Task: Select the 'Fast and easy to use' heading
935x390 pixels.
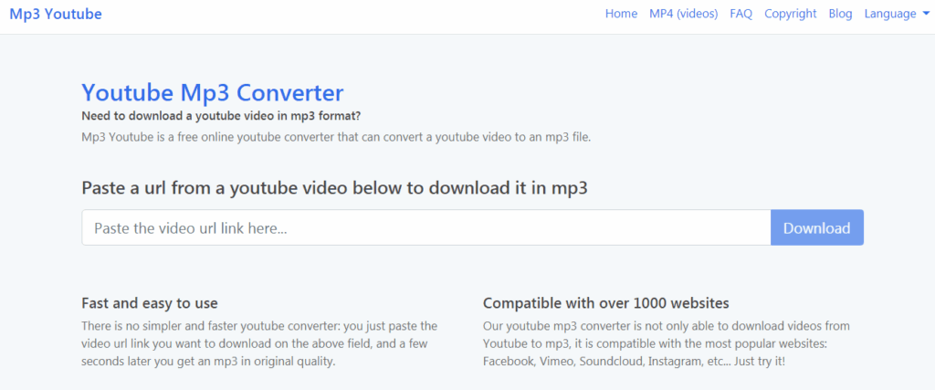Action: [x=150, y=303]
